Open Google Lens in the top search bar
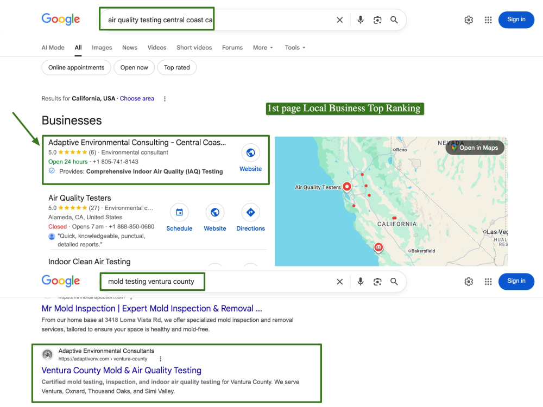543x407 pixels. 377,20
